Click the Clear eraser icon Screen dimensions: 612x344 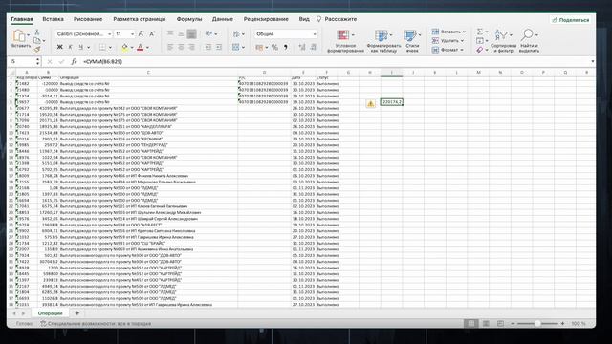(x=480, y=50)
